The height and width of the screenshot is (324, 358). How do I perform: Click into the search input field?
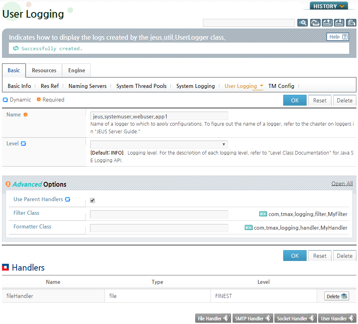[249, 23]
